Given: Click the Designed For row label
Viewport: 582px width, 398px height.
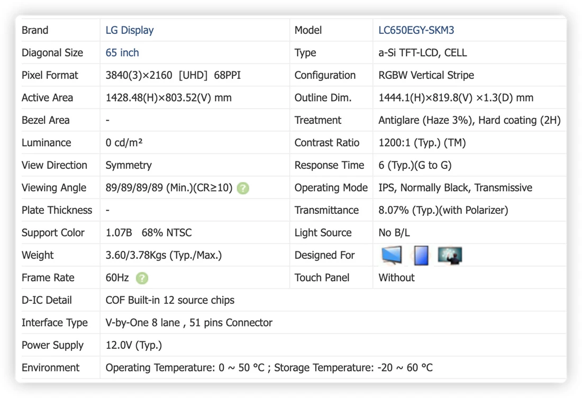Looking at the screenshot, I should 324,256.
